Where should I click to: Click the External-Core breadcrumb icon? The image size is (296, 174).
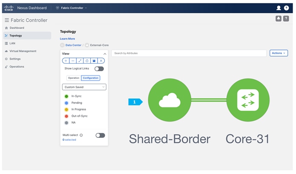(87, 45)
